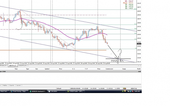
Task: Click the chart tabs scroll-right arrow
Action: [x=140, y=66]
